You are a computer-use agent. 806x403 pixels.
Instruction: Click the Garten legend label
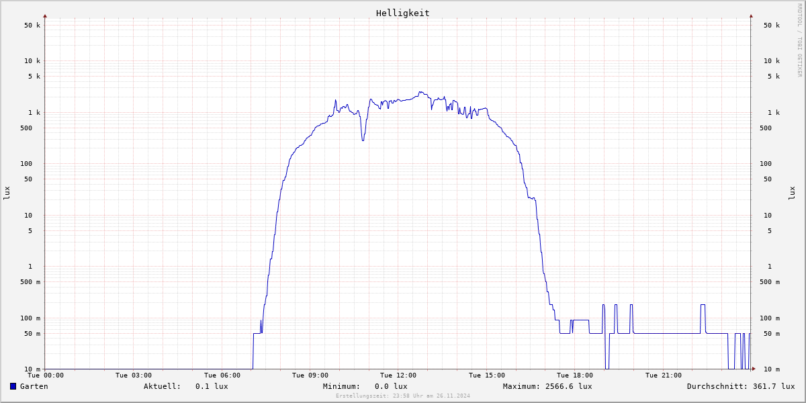pyautogui.click(x=34, y=386)
